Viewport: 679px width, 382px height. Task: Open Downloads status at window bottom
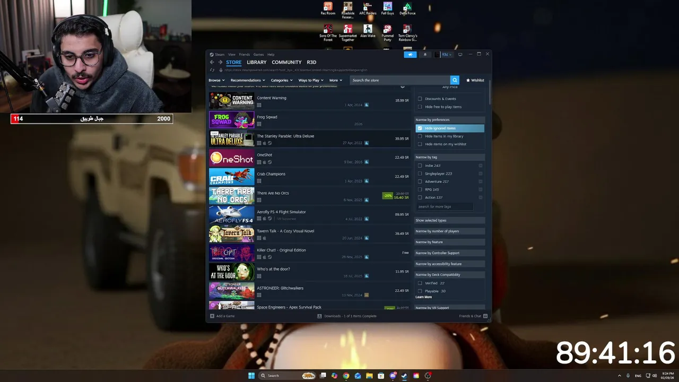(347, 316)
